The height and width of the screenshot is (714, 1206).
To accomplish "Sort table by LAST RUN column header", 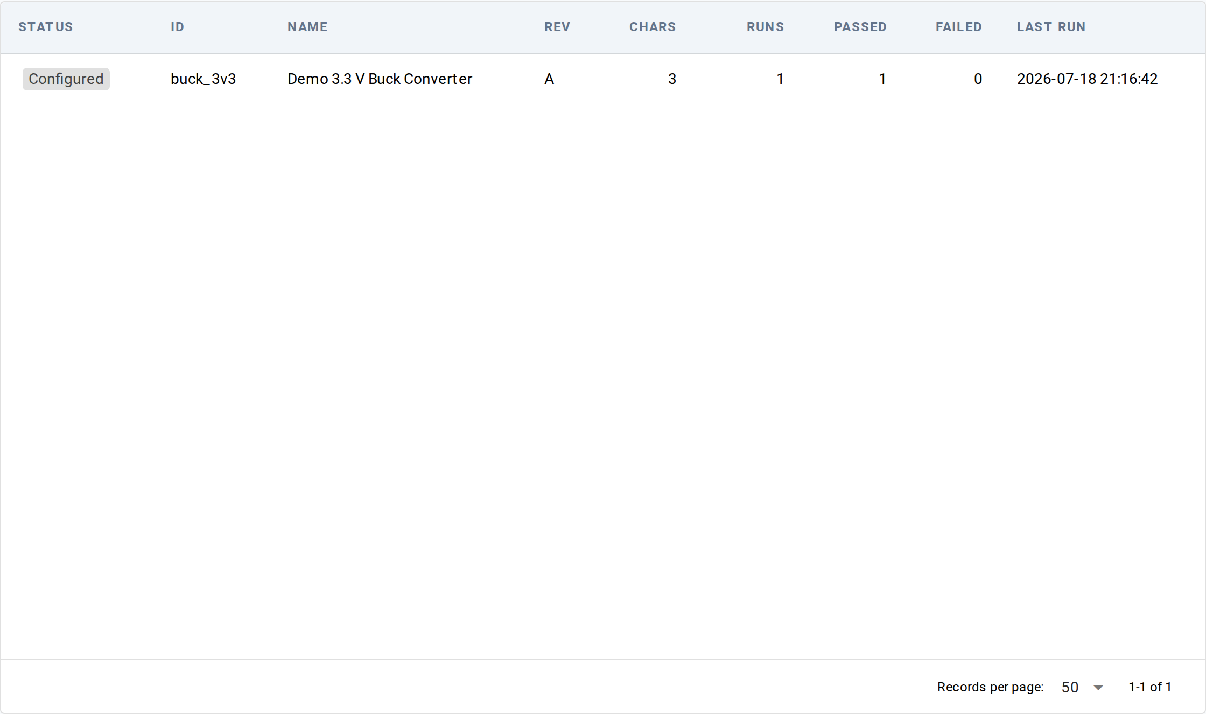I will tap(1051, 27).
